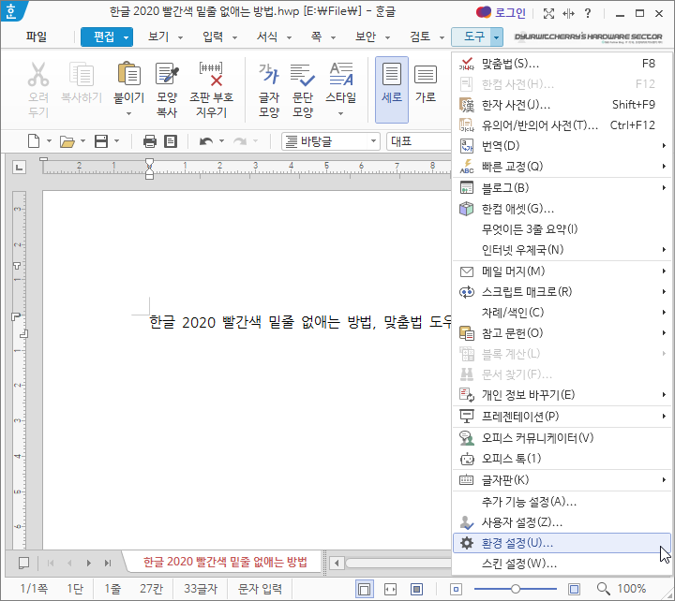Expand the Edit (편집) tab dropdown arrow

click(126, 37)
